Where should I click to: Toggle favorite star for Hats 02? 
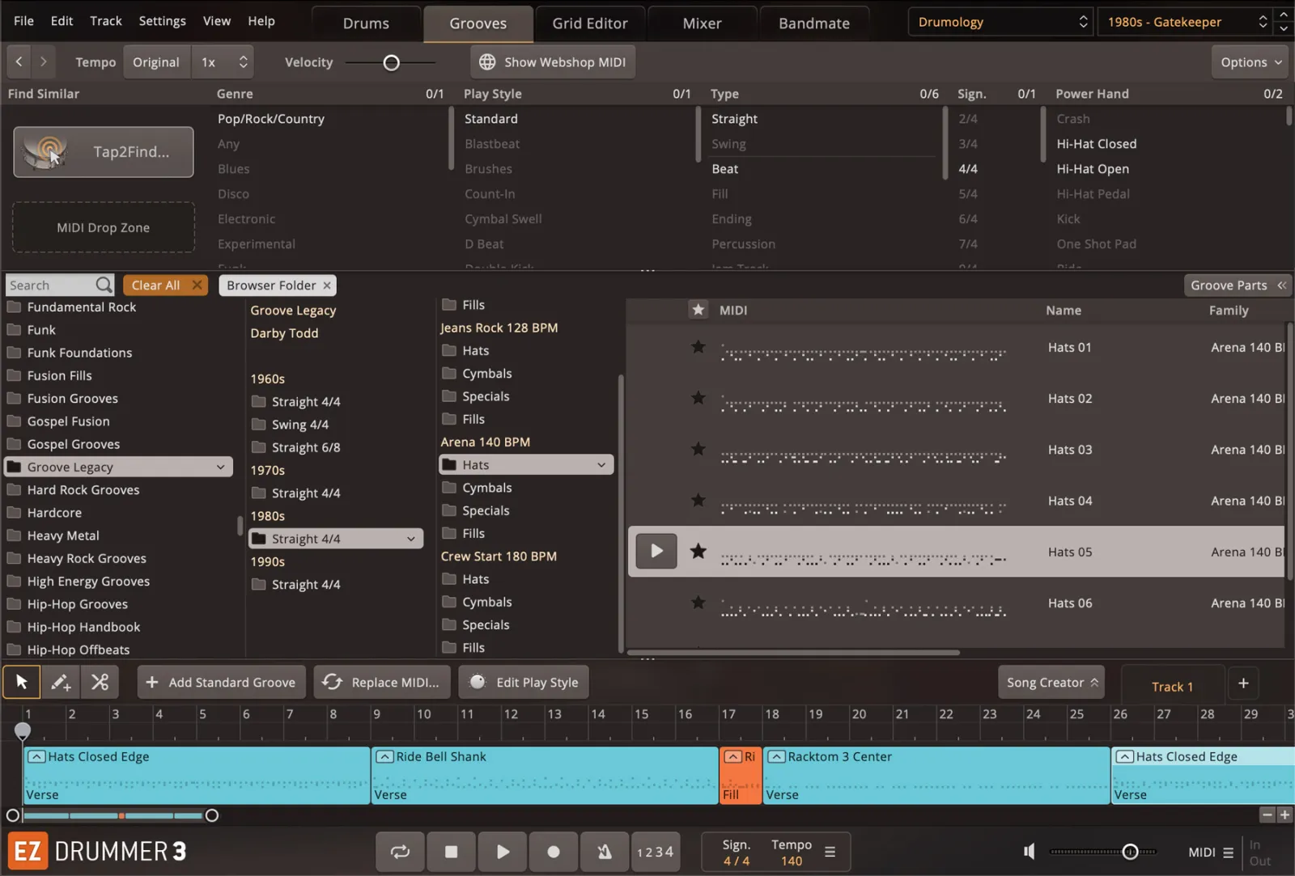tap(698, 398)
